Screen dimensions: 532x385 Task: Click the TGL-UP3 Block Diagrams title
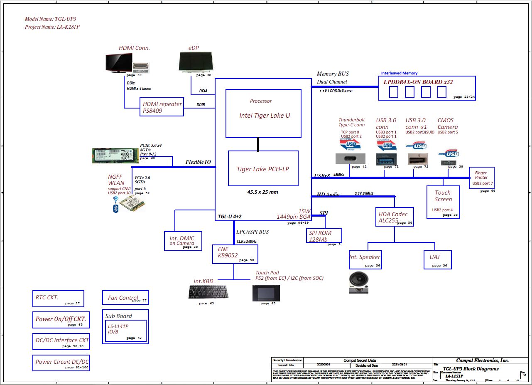point(471,369)
